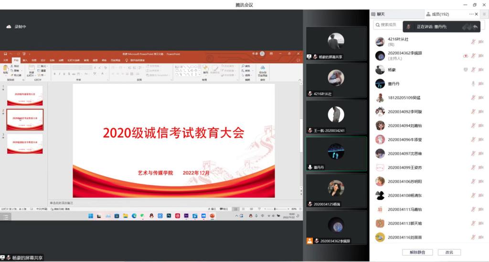Image resolution: width=489 pixels, height=262 pixels.
Task: Toggle the microphone icon for 董丹丹
Action: 473,84
